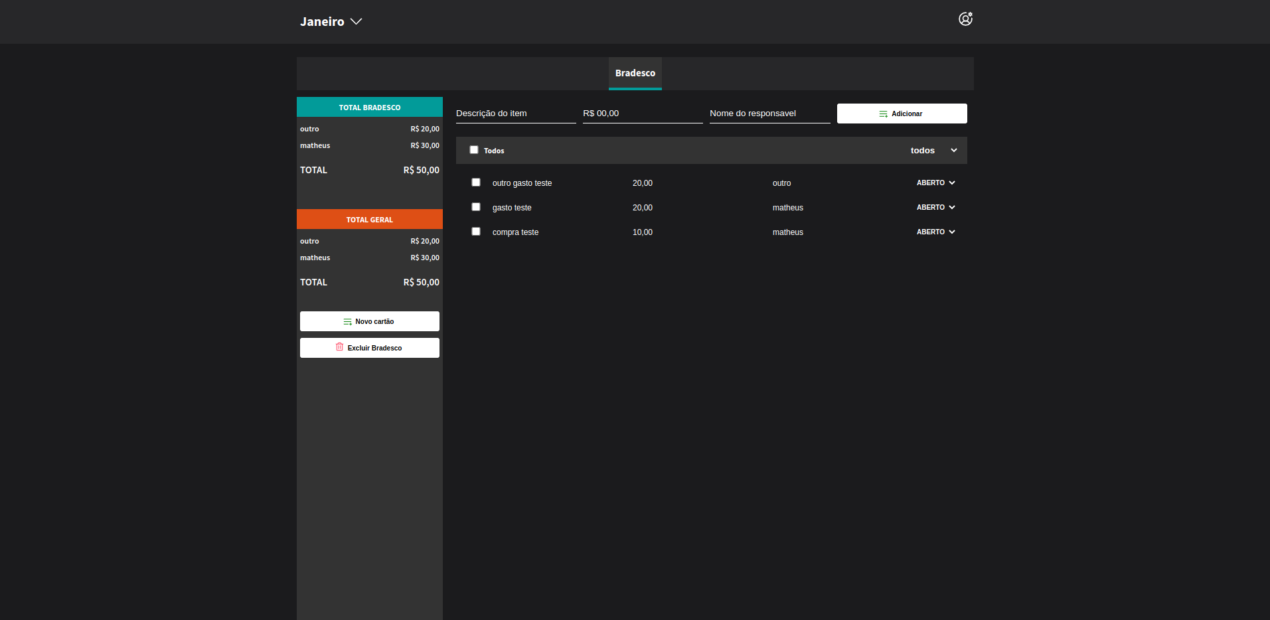Switch to the Bradesco tab
1270x620 pixels.
point(635,74)
